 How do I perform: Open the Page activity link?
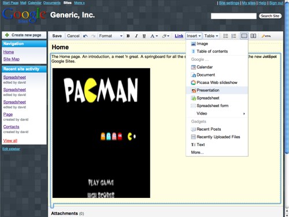(8, 115)
